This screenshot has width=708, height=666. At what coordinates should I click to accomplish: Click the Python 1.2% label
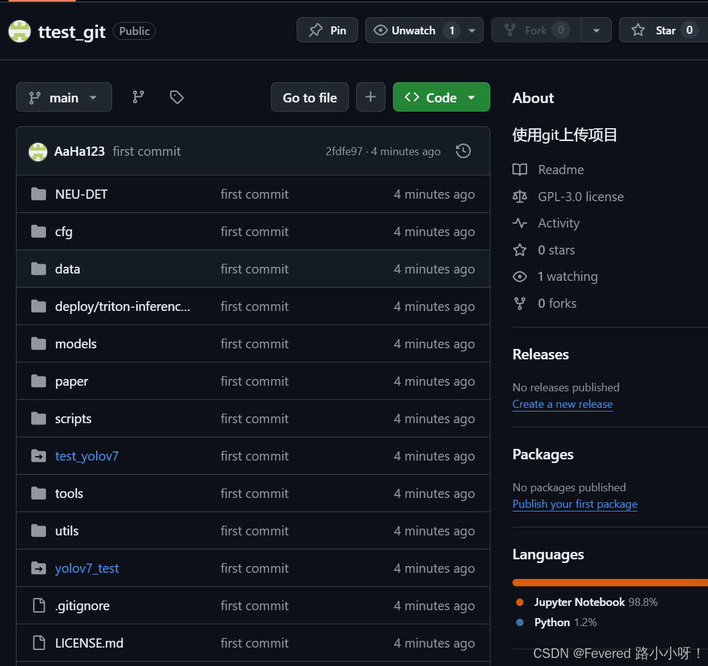pyautogui.click(x=565, y=622)
